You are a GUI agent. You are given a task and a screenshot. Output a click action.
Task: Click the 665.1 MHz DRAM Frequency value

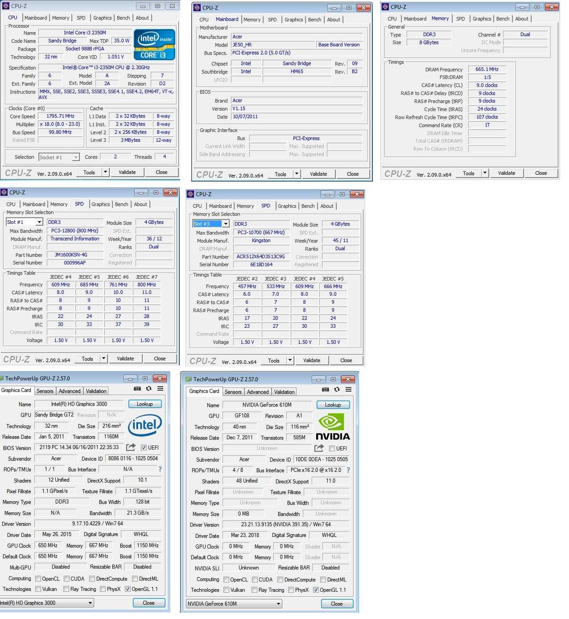(x=487, y=70)
